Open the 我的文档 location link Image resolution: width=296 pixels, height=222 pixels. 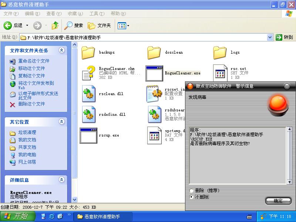click(27, 140)
